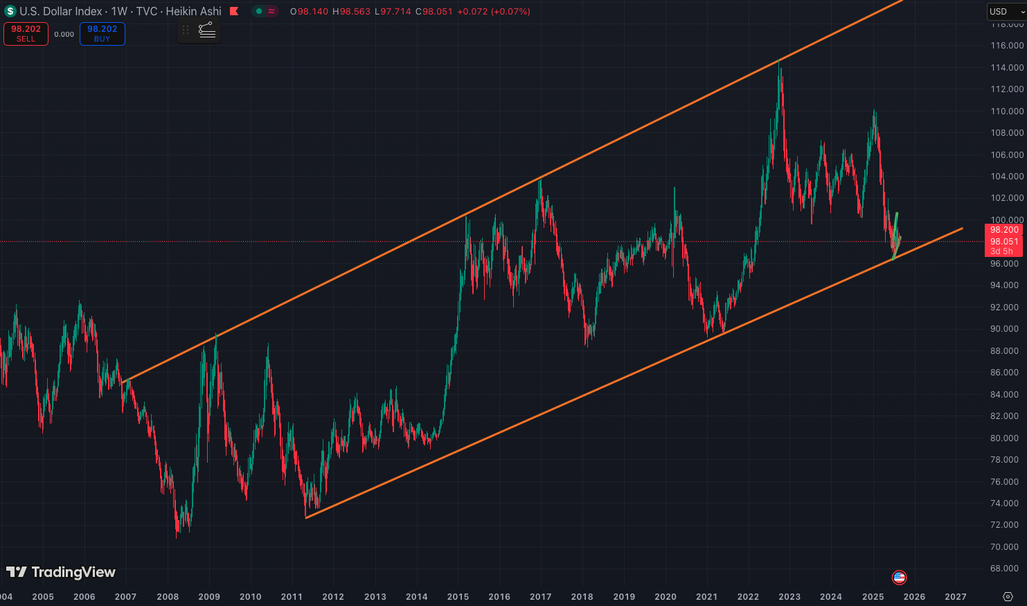Click the 2020 label on time axis
Image resolution: width=1027 pixels, height=606 pixels.
click(665, 596)
